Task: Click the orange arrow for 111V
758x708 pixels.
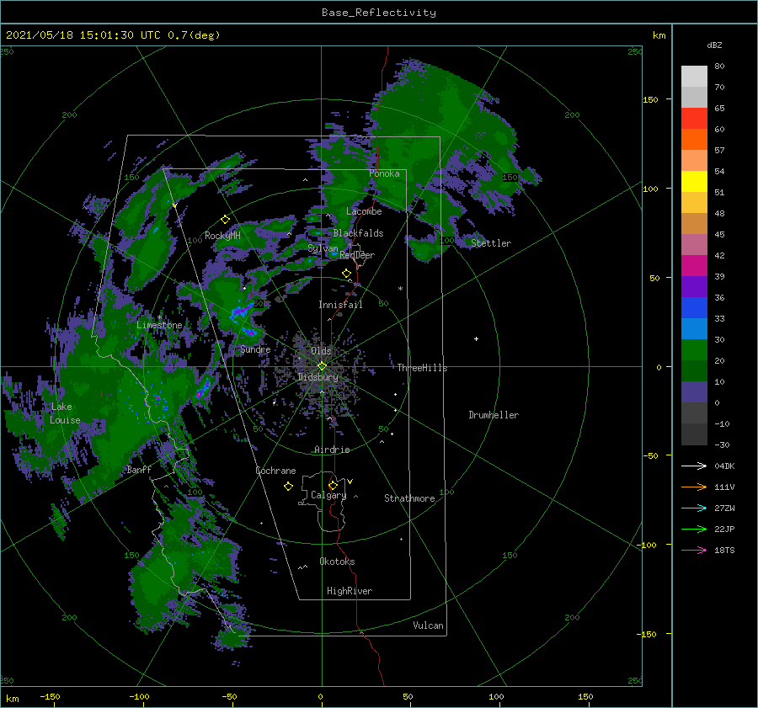Action: (x=694, y=487)
